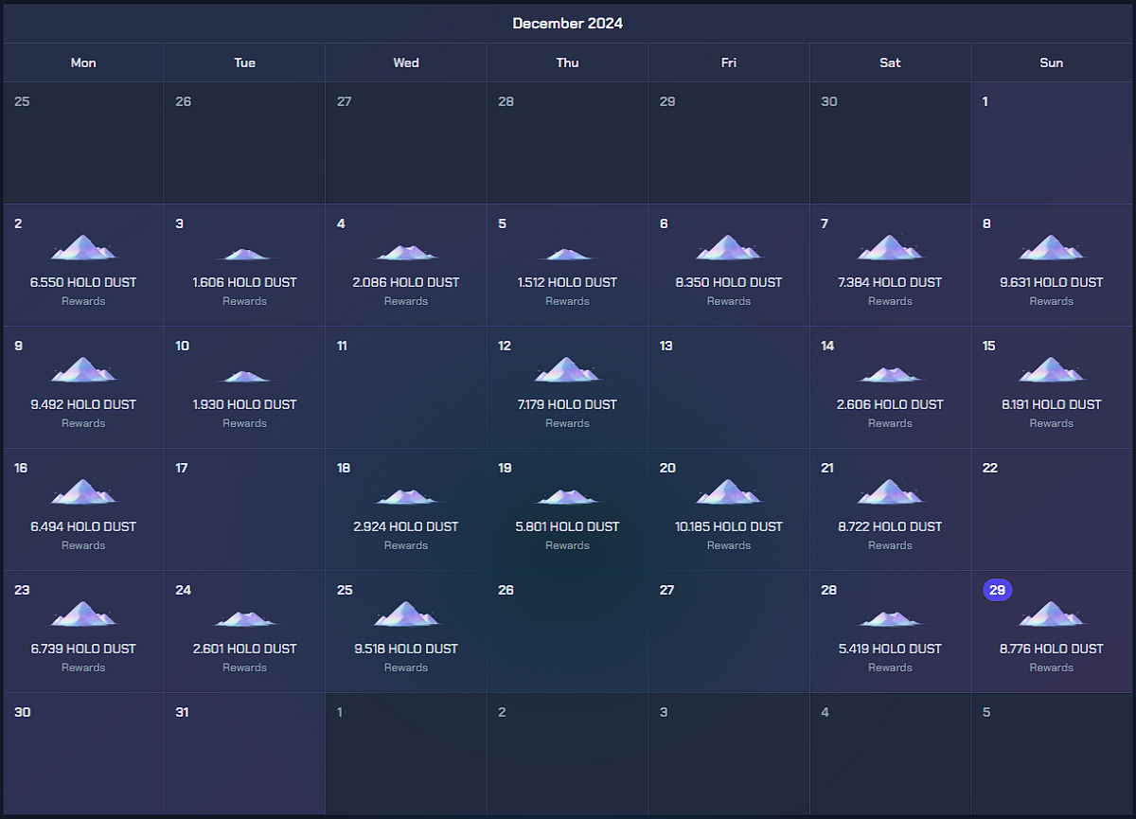The image size is (1136, 819).
Task: Click the holo dust icon on December 7
Action: click(890, 247)
